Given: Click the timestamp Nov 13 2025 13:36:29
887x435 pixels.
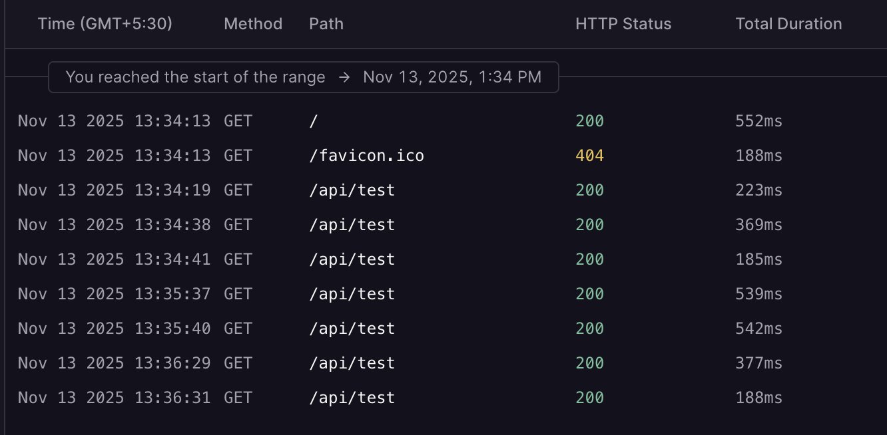Looking at the screenshot, I should pyautogui.click(x=114, y=363).
